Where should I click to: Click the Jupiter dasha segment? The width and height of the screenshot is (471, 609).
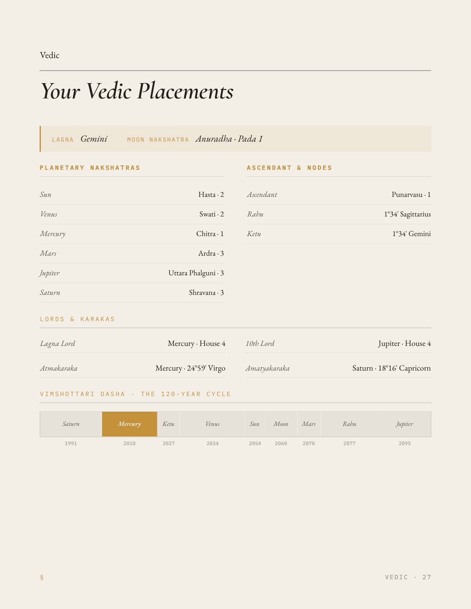[x=405, y=424]
